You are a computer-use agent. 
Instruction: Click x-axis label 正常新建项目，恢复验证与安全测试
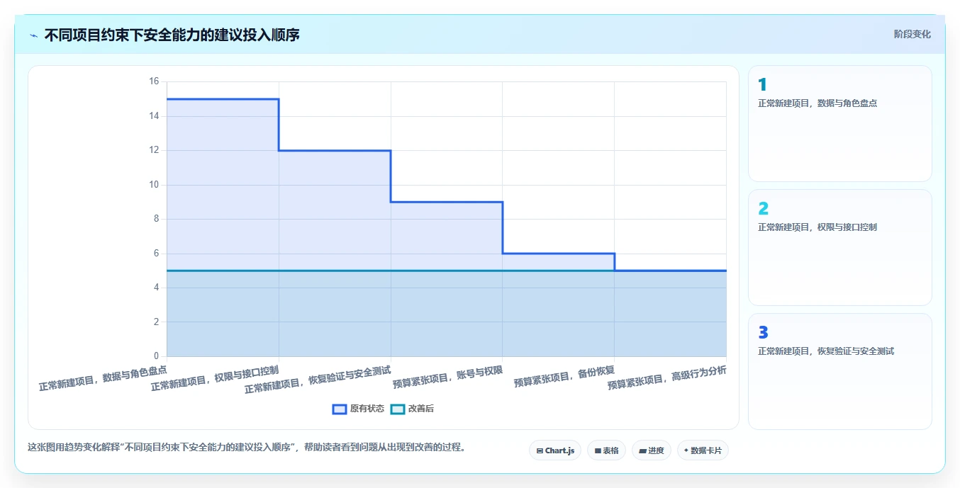318,379
